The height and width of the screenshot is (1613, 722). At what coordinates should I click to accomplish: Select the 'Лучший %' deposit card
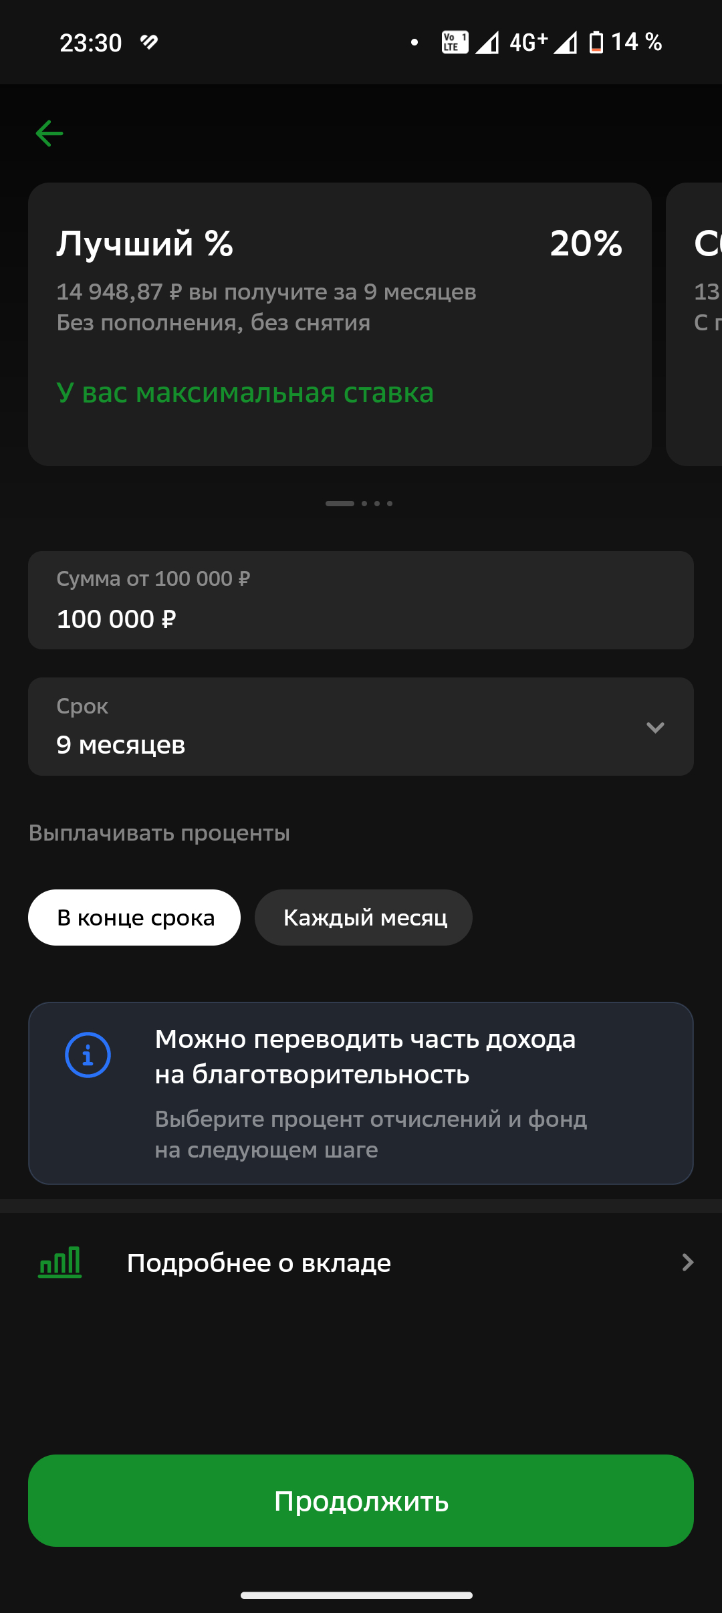[340, 324]
